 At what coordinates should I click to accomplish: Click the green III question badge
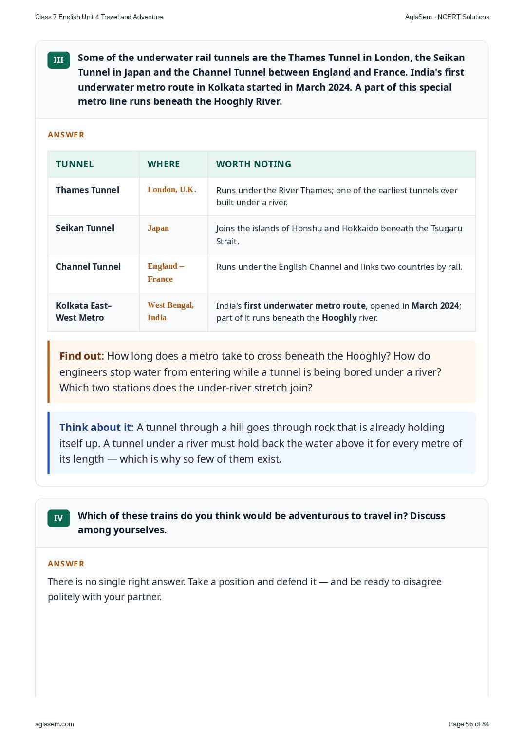[58, 60]
